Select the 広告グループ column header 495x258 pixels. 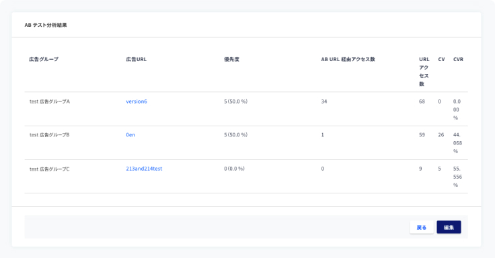point(44,59)
